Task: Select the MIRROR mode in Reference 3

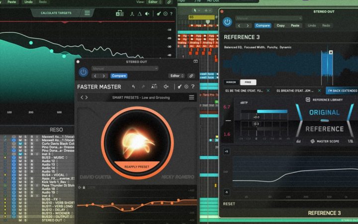Action: tap(231, 82)
